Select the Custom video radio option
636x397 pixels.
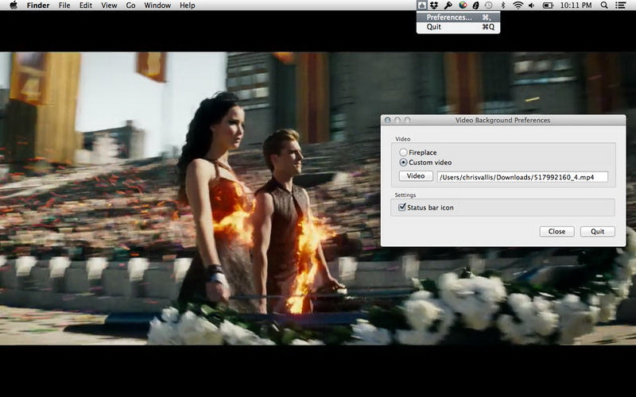(x=404, y=163)
